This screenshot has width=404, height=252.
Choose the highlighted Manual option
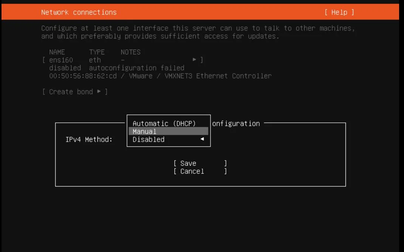[168, 131]
